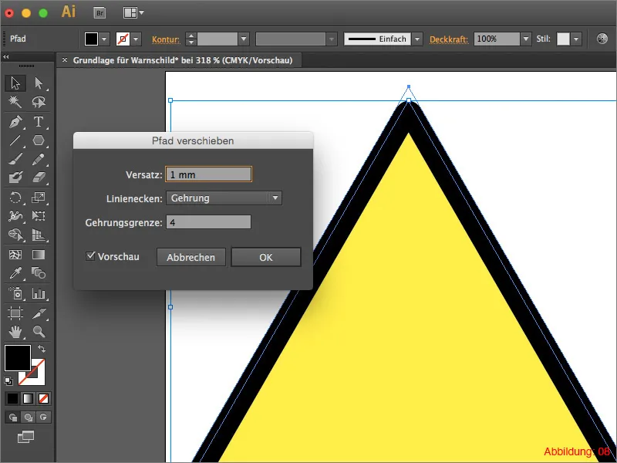Choose the Blob Brush tool
The image size is (617, 463).
[x=15, y=177]
